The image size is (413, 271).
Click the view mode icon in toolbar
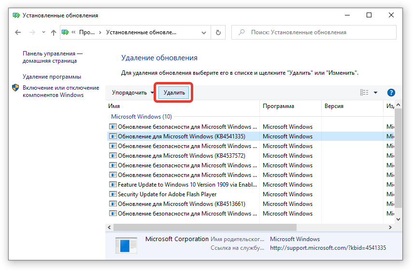pyautogui.click(x=364, y=93)
